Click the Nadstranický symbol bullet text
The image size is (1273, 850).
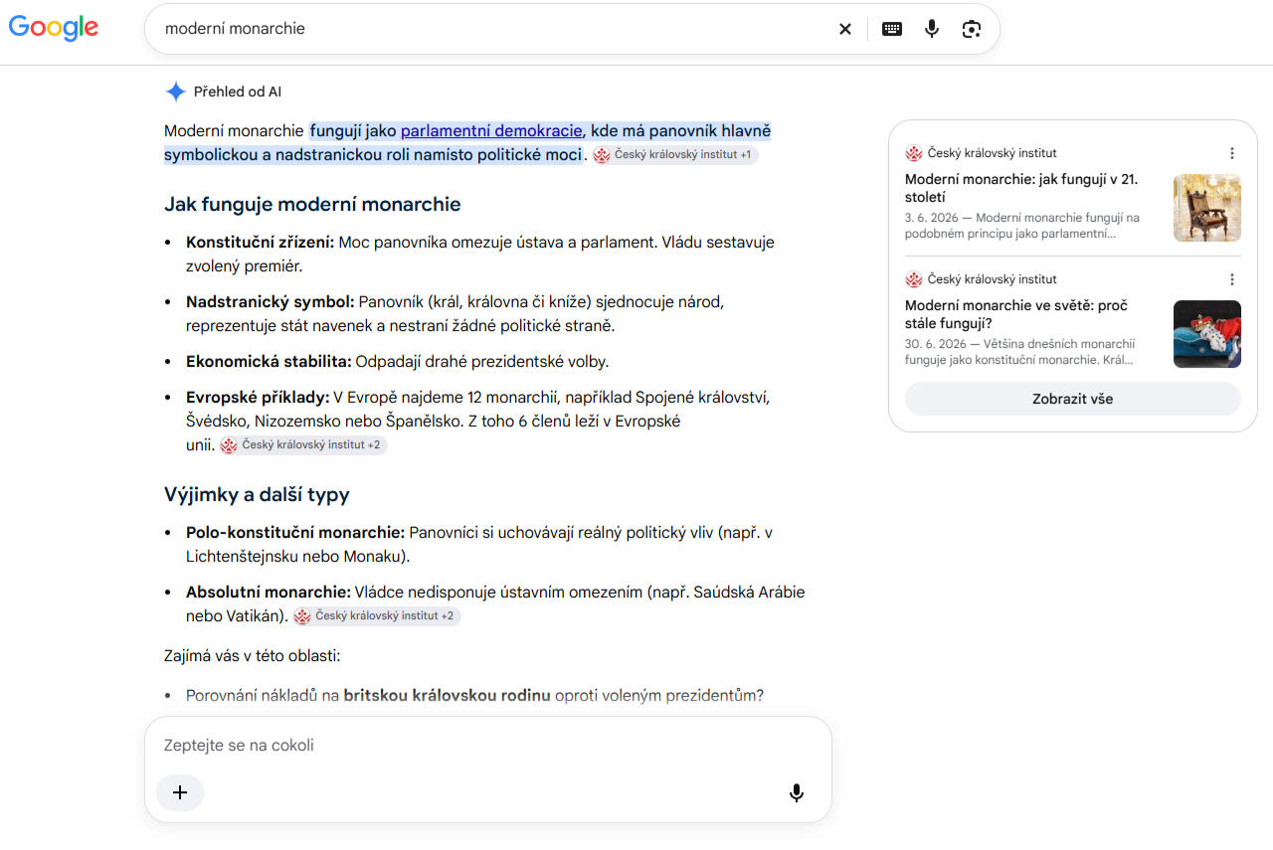[x=455, y=314]
